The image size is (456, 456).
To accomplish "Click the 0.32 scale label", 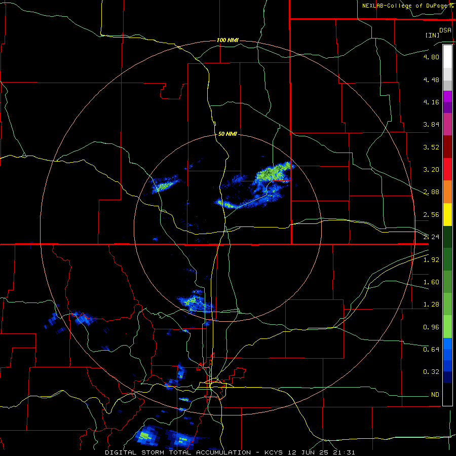I will point(431,372).
